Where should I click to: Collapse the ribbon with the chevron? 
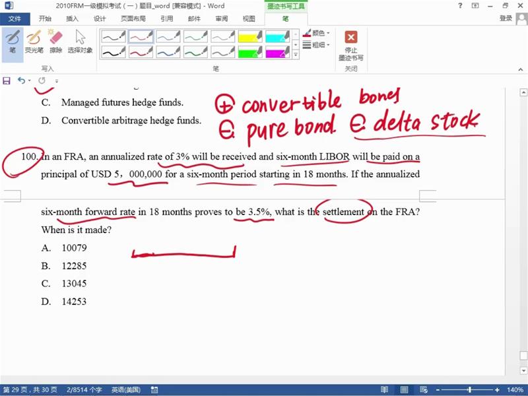(x=521, y=69)
